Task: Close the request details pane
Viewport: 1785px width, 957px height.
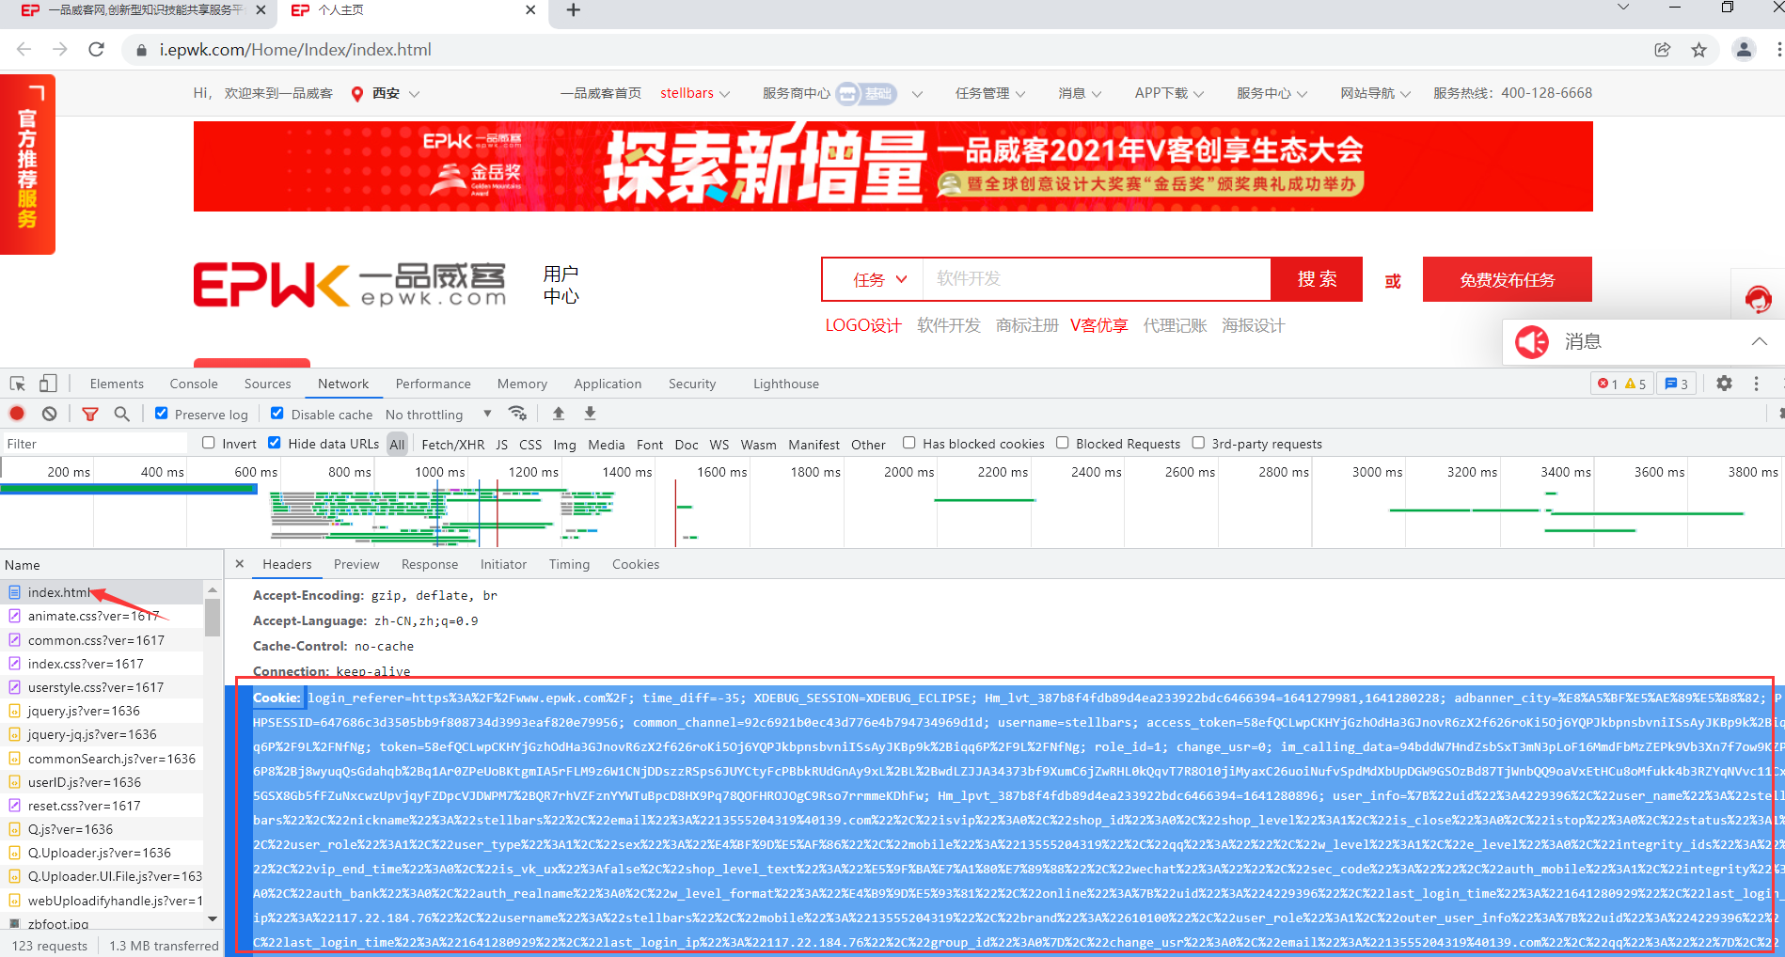Action: pyautogui.click(x=240, y=564)
